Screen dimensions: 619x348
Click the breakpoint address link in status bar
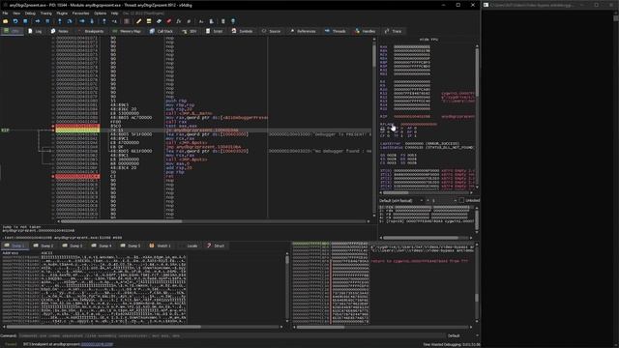(x=97, y=344)
